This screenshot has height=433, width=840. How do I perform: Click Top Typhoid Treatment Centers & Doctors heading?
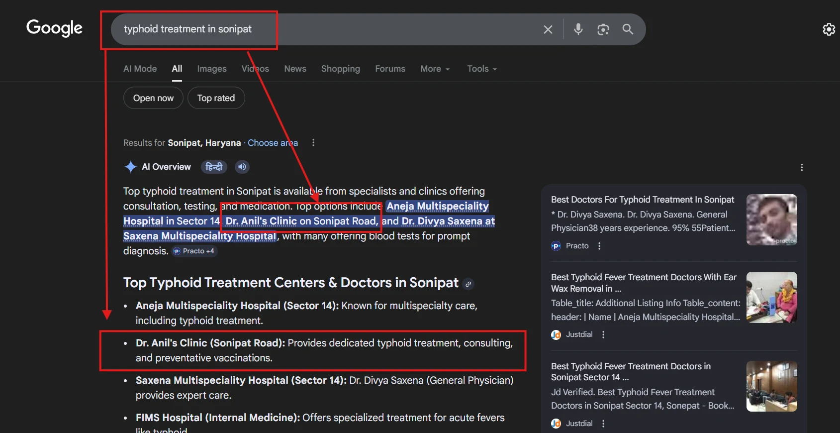click(291, 283)
